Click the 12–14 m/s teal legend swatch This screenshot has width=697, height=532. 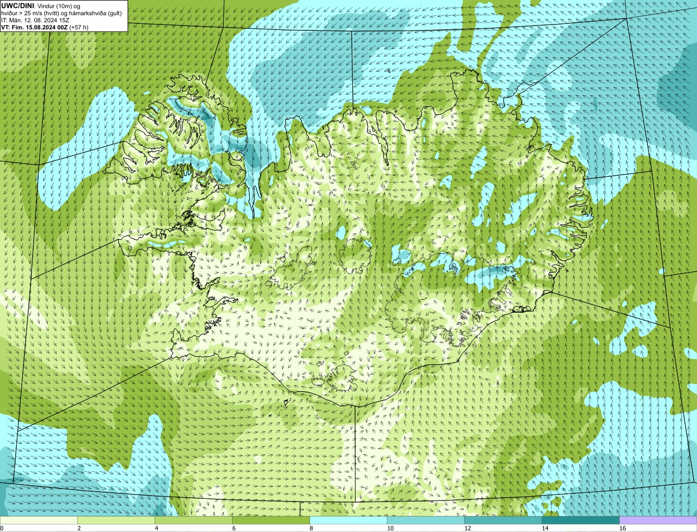click(503, 521)
